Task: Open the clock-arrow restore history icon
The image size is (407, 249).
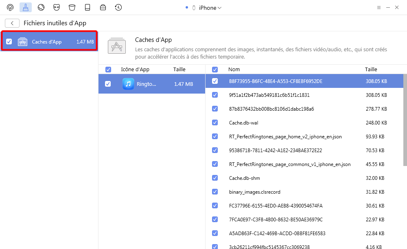Action: [x=118, y=7]
